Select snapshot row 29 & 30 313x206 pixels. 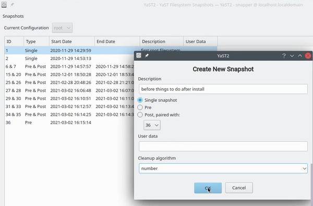click(x=69, y=99)
